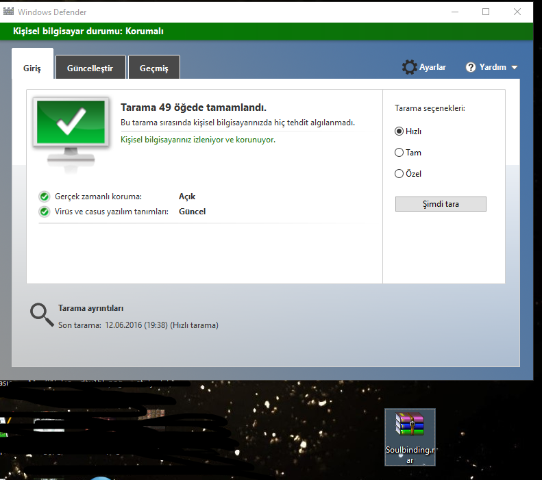Click the green checkmark monitor status icon
The image size is (542, 480).
(x=71, y=134)
